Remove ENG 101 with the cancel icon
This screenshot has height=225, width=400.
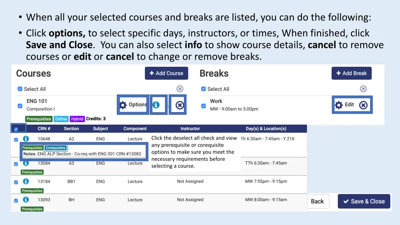click(x=179, y=105)
